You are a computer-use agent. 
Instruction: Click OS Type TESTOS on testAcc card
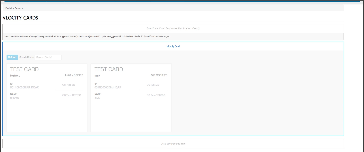pos(72,95)
